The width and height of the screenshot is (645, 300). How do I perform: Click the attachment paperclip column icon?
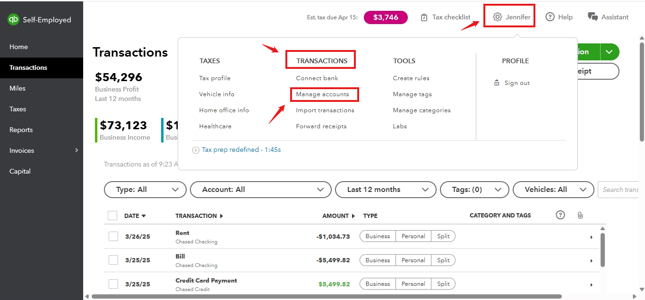point(580,215)
